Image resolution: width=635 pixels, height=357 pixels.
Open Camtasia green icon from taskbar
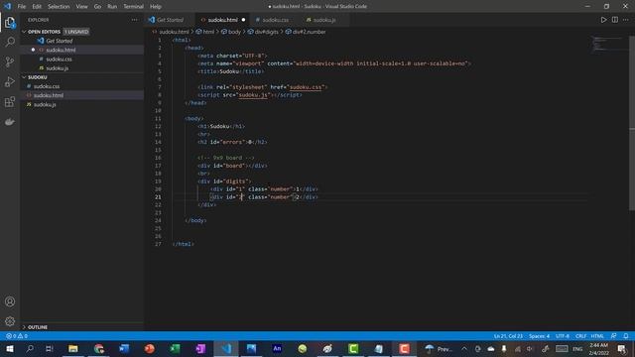pyautogui.click(x=353, y=348)
